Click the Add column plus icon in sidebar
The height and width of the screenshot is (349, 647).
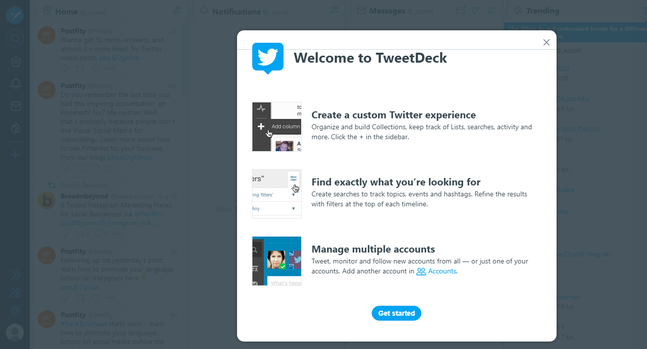pos(15,155)
